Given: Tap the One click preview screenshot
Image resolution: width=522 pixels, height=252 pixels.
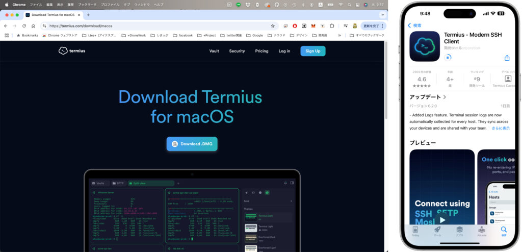Looking at the screenshot, I should pyautogui.click(x=496, y=187).
